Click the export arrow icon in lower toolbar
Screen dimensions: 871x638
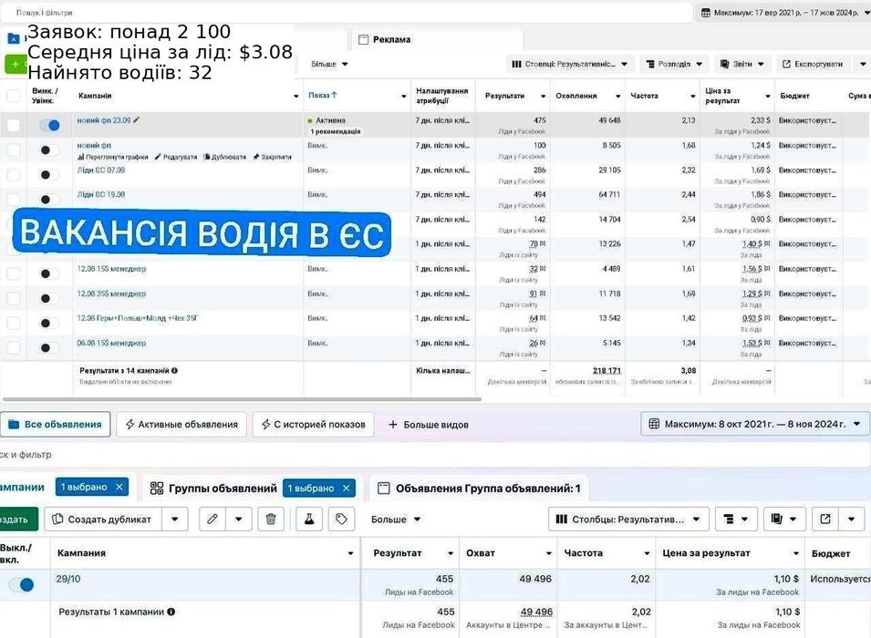[825, 520]
